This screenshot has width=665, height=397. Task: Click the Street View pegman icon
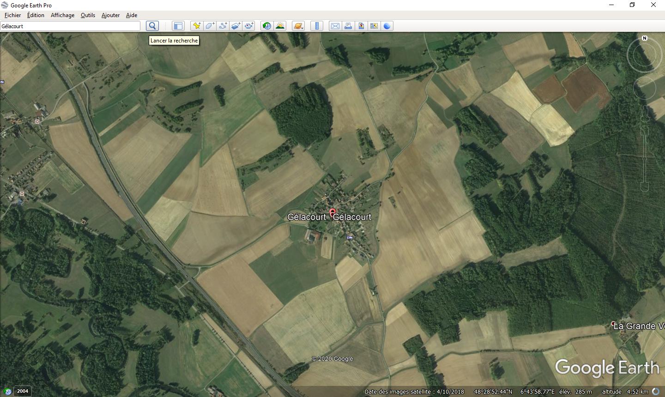pos(645,114)
